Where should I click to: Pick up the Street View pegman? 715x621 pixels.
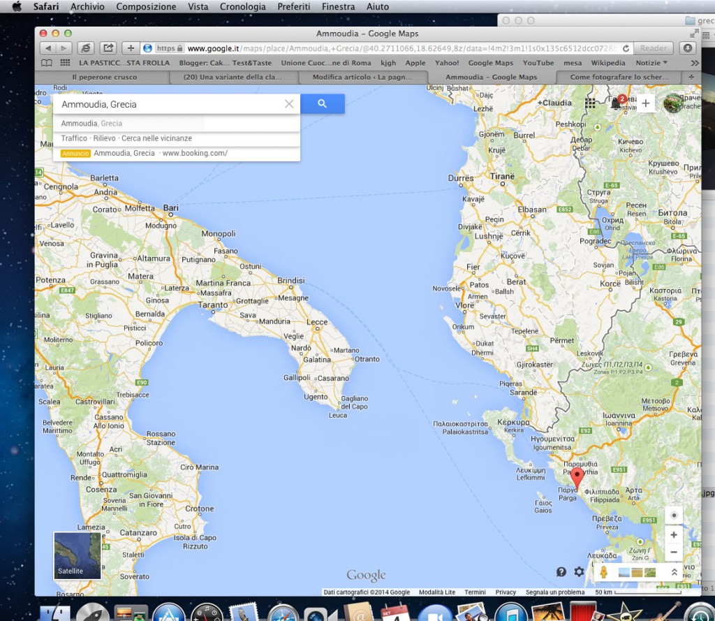(605, 572)
